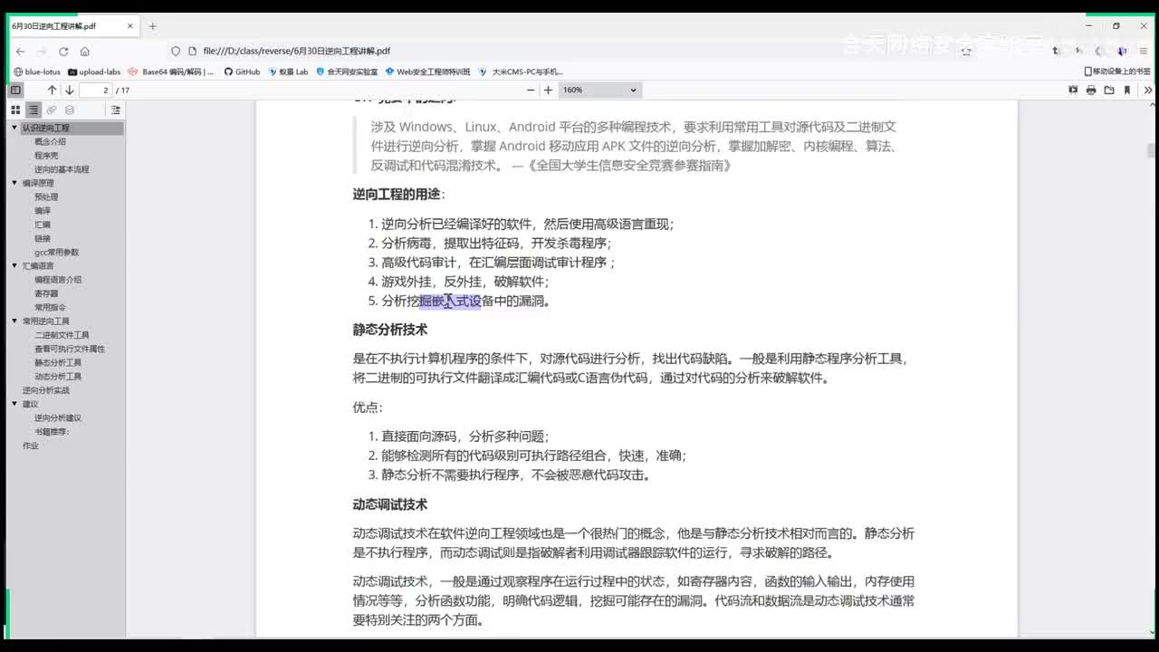This screenshot has width=1159, height=652.
Task: Collapse the 认识逆向工程 outline section
Action: point(14,128)
